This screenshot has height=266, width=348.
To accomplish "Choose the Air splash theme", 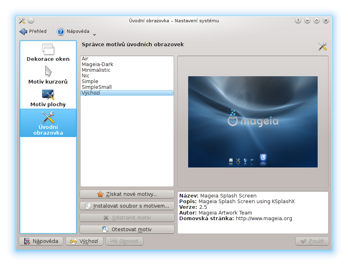I will tap(85, 59).
